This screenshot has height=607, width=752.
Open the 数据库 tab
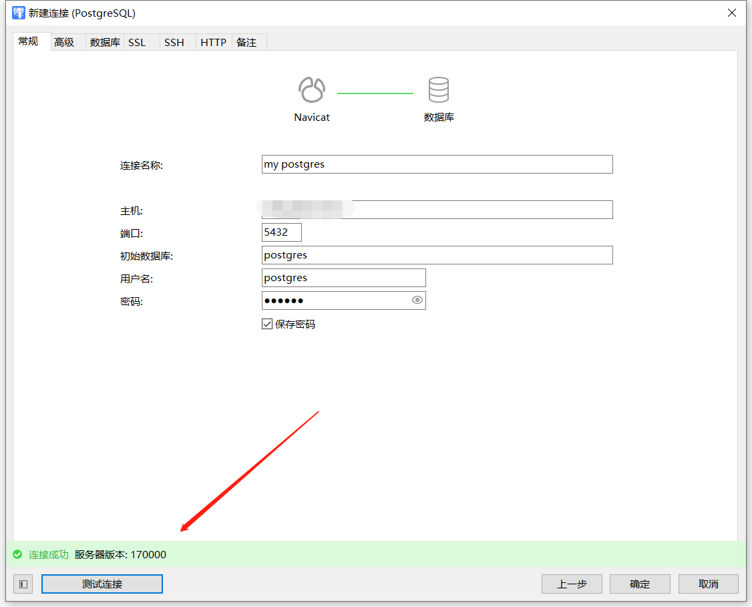(x=105, y=42)
